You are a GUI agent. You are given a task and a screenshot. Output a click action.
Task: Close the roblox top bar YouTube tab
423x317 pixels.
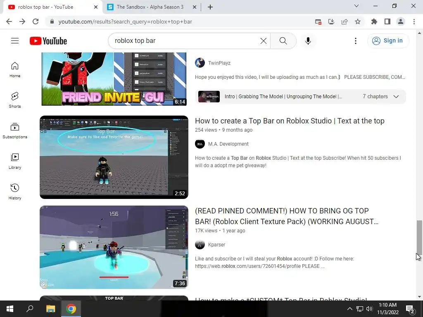click(96, 7)
